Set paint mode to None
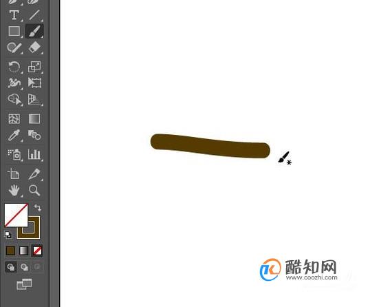This screenshot has width=370, height=307. coord(37,251)
